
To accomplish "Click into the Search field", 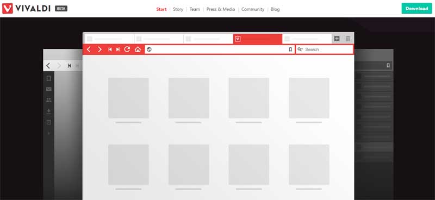I will (x=325, y=49).
